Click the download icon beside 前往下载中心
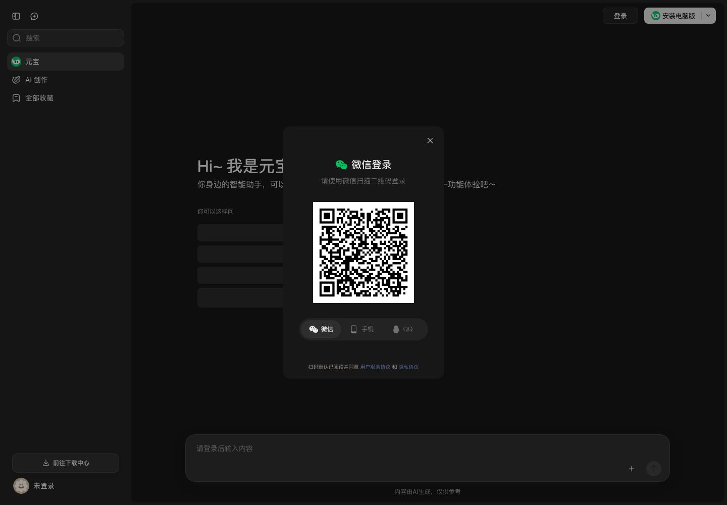This screenshot has height=505, width=727. point(46,463)
